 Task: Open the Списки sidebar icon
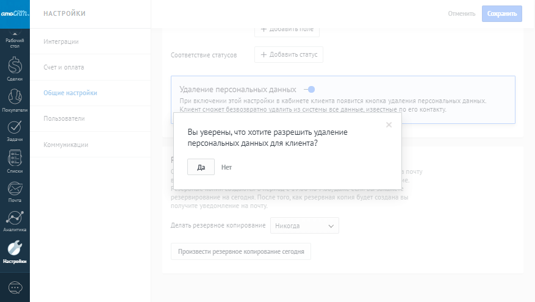(x=15, y=162)
